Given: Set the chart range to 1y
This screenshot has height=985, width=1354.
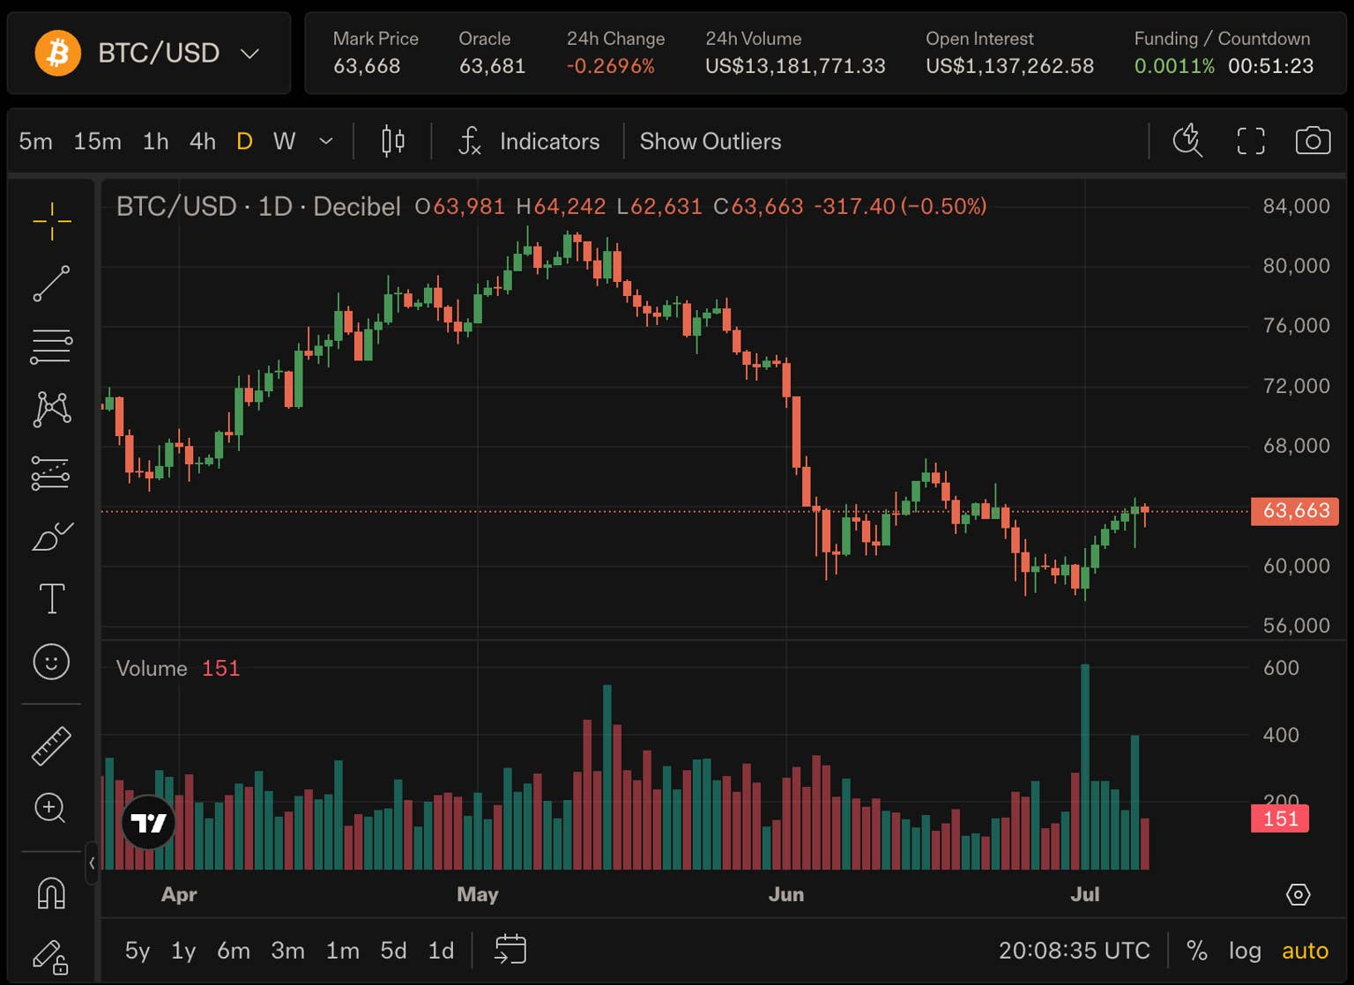Looking at the screenshot, I should click(x=183, y=951).
